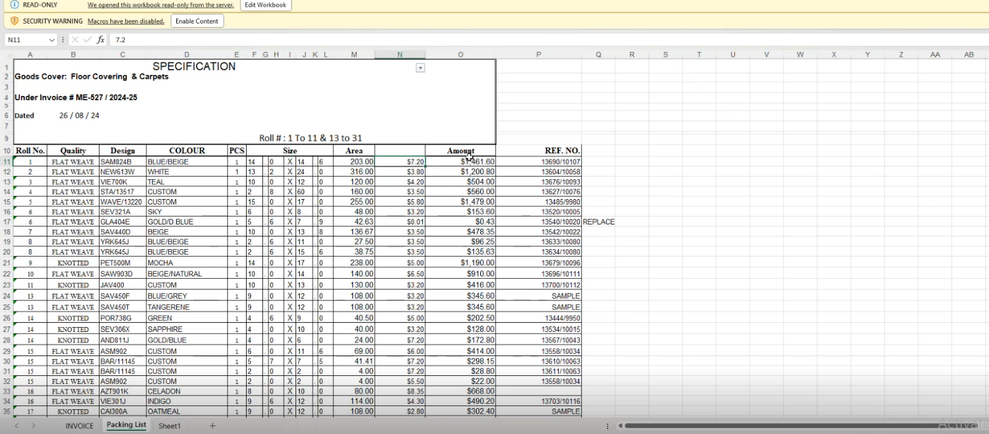This screenshot has height=434, width=989.
Task: Click the previous sheet navigation arrow
Action: coord(17,425)
